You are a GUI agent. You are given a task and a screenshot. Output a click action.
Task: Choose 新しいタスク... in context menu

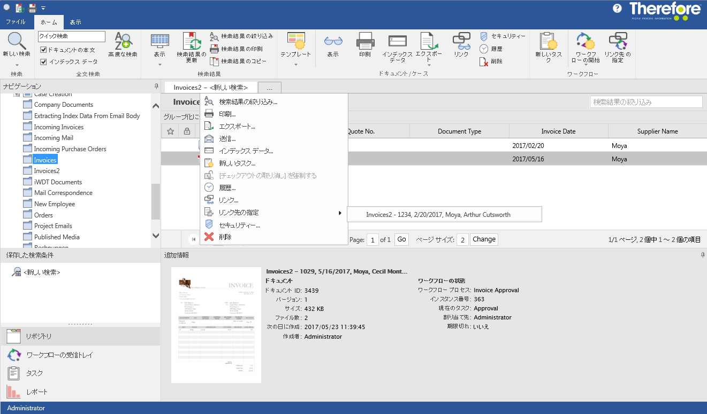[274, 163]
